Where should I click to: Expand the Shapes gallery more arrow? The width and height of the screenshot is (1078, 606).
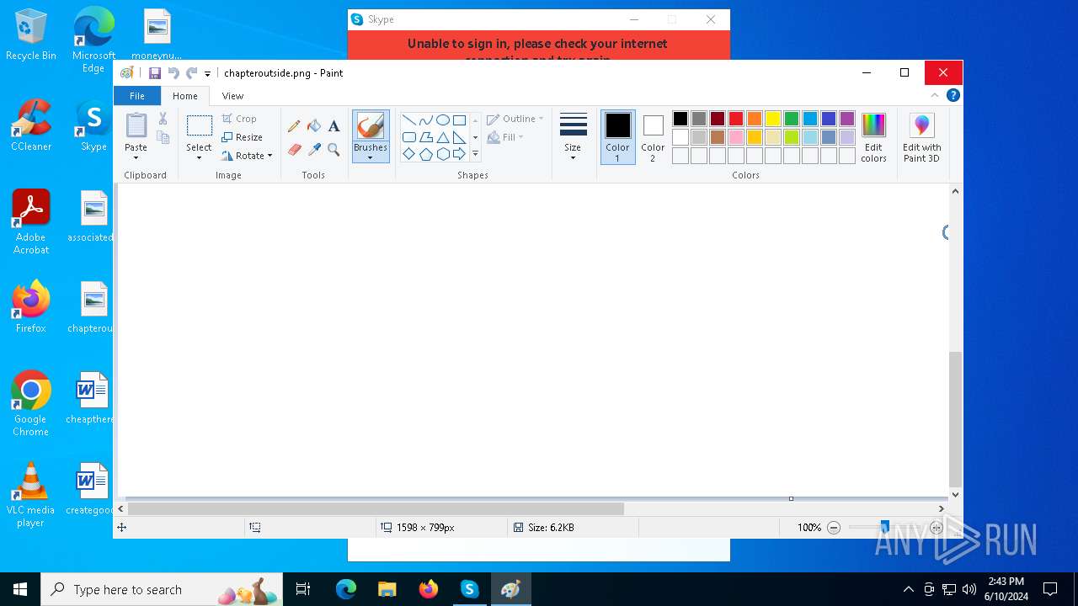pos(475,154)
